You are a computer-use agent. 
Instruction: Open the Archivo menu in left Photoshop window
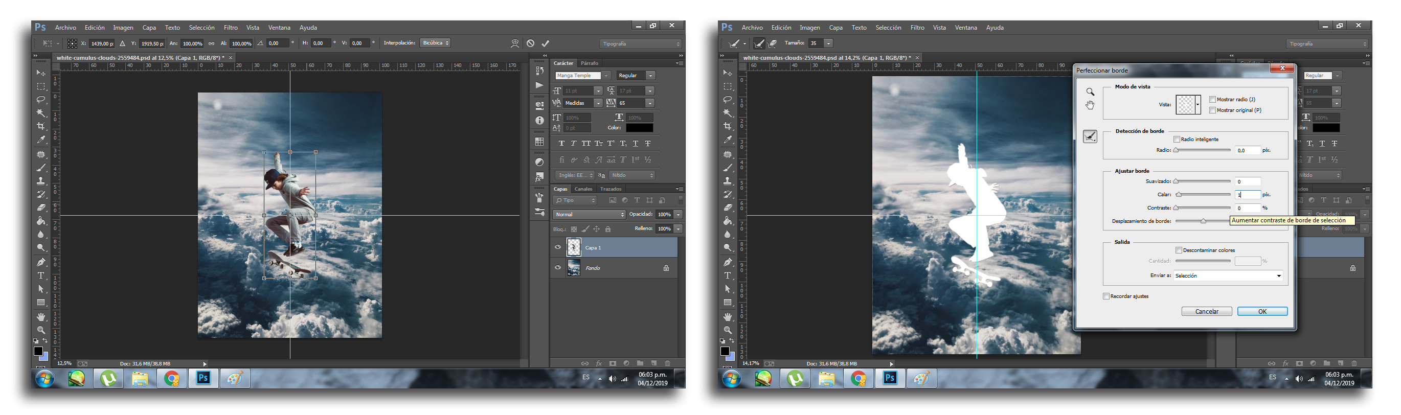tap(65, 28)
